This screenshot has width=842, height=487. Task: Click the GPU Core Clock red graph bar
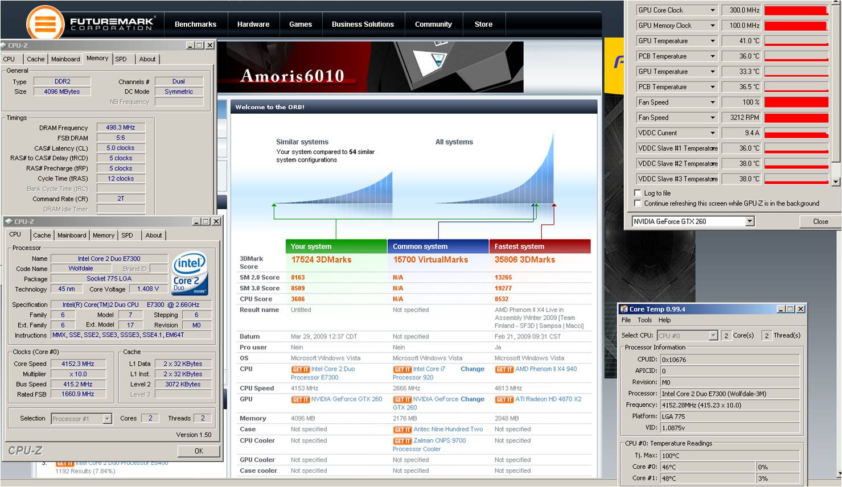coord(796,10)
